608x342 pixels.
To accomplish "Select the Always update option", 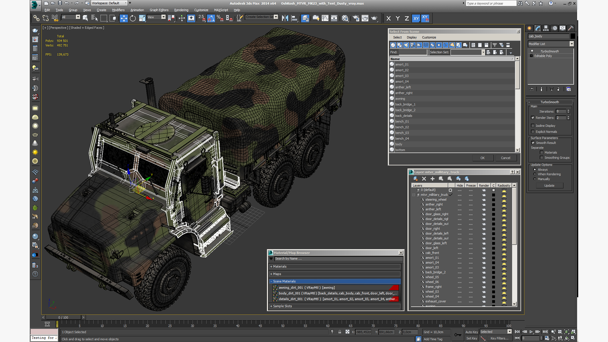I will pos(535,170).
